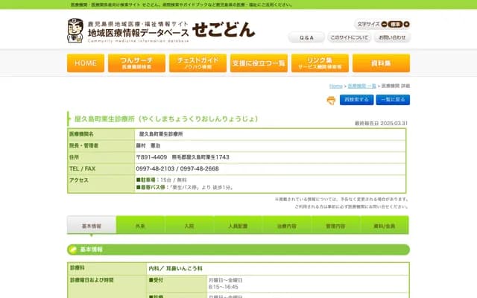Click the mascot icon in header logo

(76, 31)
